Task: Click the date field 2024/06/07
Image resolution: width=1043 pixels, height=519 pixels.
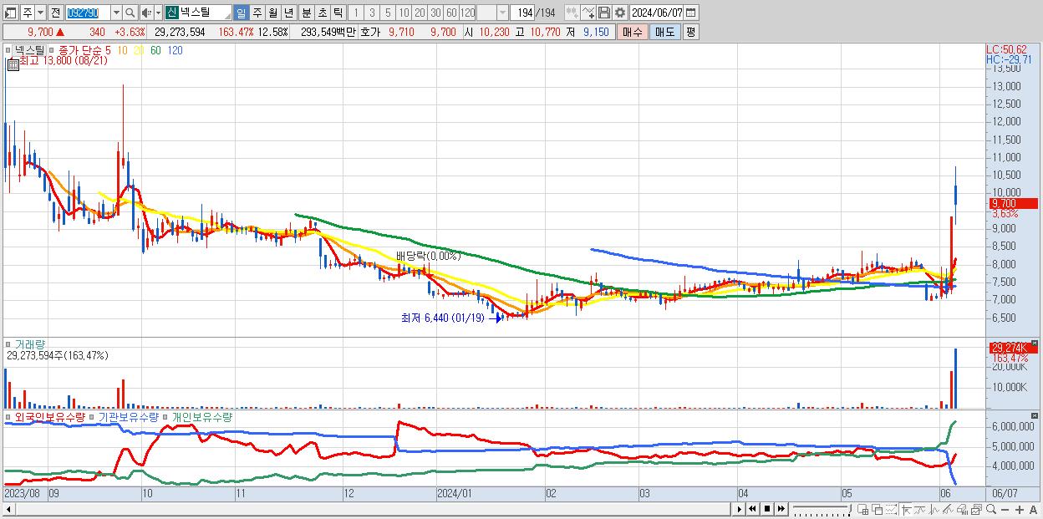Action: click(x=655, y=13)
